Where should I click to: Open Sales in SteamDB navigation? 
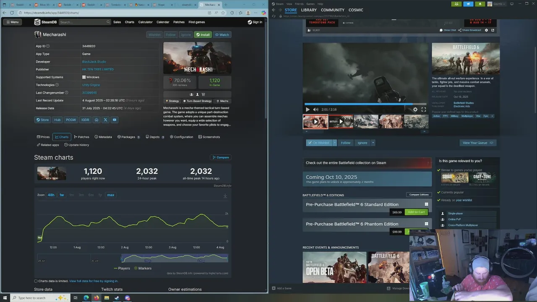click(117, 22)
